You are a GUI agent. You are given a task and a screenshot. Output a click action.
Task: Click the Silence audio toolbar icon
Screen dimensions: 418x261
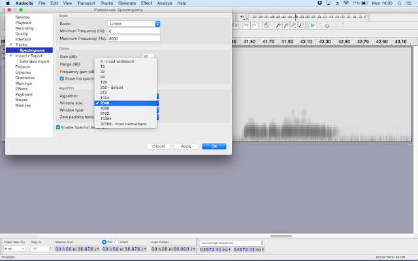click(235, 25)
